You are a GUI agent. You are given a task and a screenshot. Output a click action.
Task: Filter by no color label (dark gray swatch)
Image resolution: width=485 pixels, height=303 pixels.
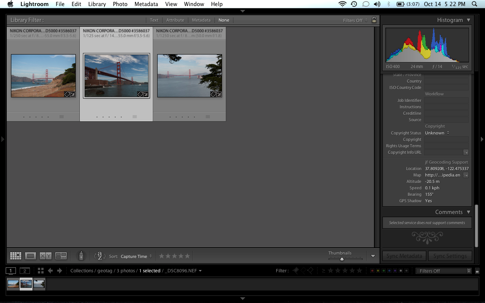(407, 271)
